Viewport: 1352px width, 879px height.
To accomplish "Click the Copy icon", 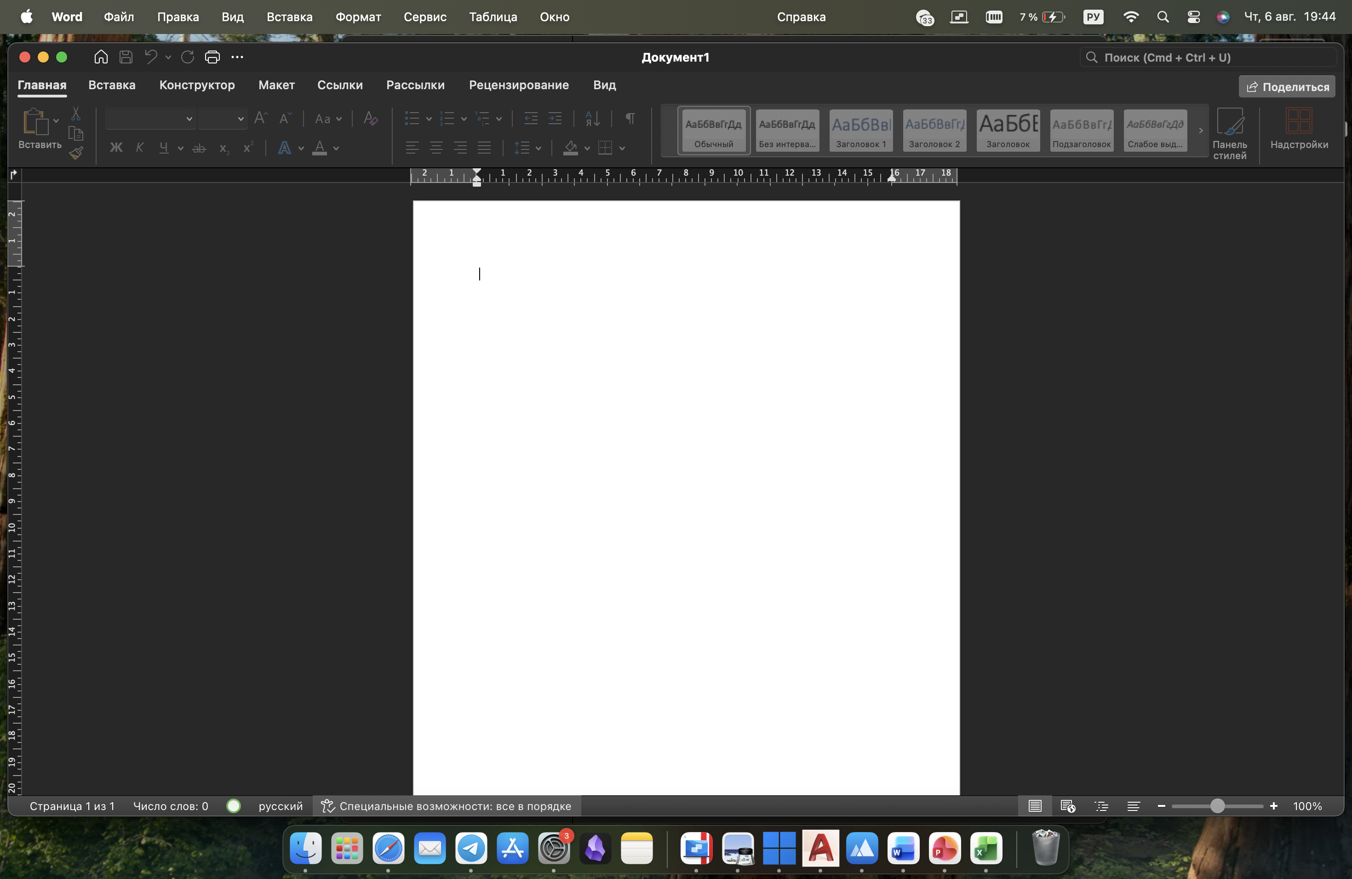I will (75, 133).
